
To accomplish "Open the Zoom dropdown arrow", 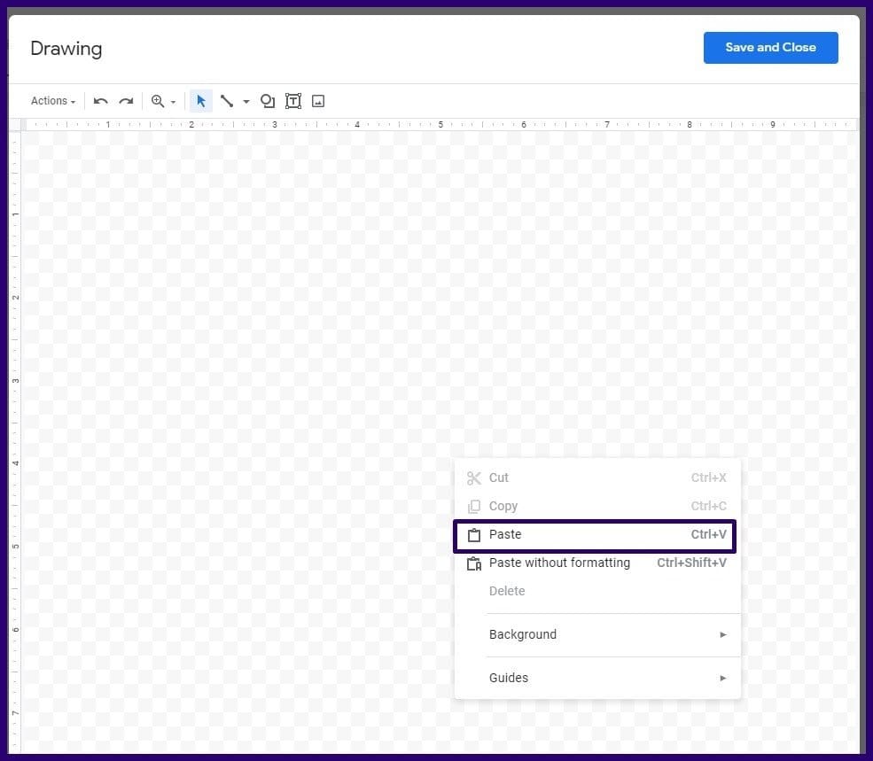I will pyautogui.click(x=173, y=102).
